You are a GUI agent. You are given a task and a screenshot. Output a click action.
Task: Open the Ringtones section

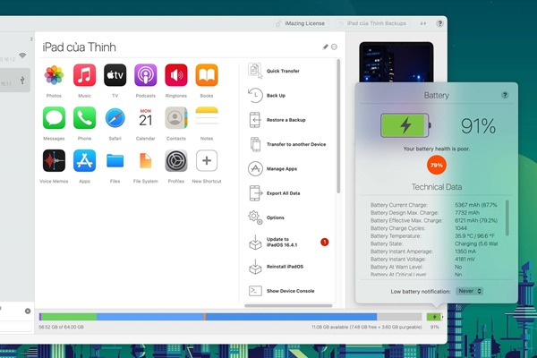pyautogui.click(x=176, y=75)
